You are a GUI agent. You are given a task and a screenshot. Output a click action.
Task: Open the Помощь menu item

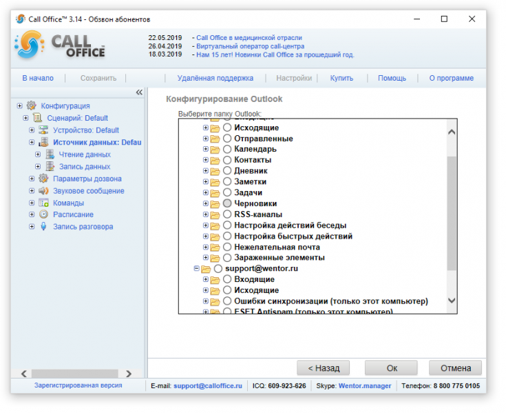392,78
